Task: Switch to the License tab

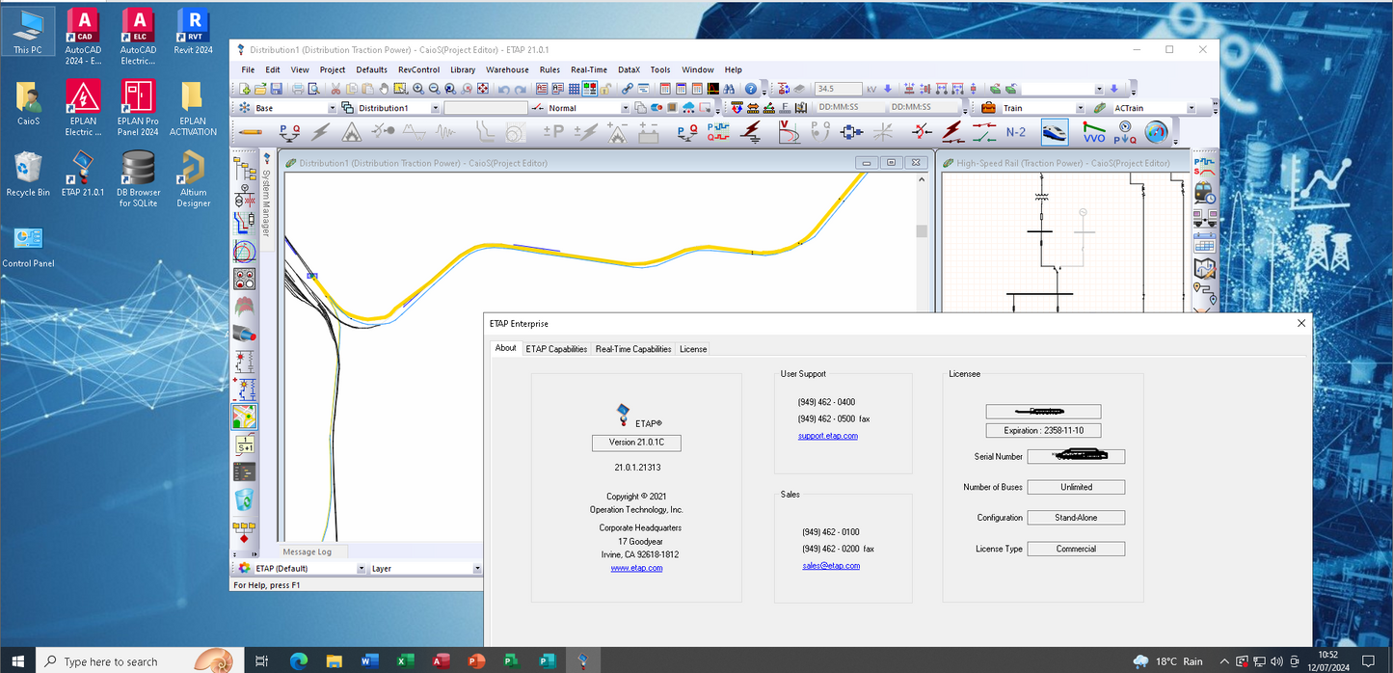Action: (693, 349)
